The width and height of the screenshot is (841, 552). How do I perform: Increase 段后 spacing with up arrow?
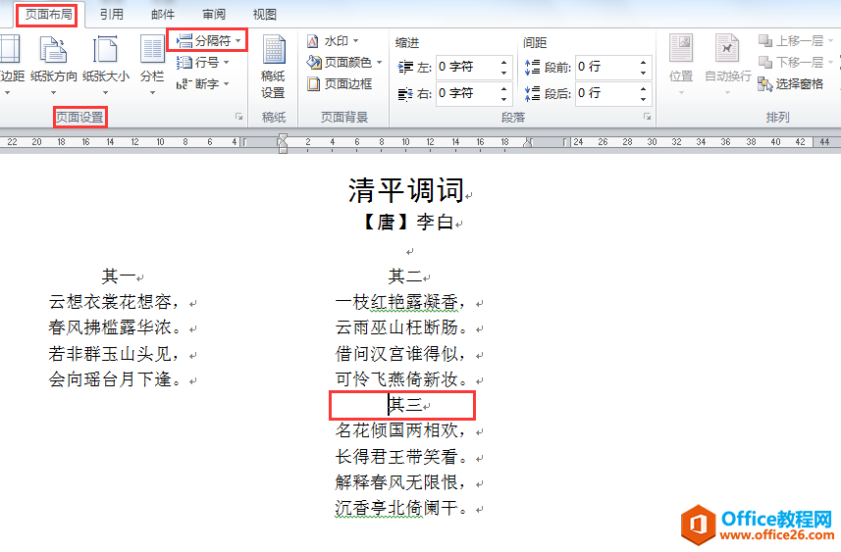point(643,88)
